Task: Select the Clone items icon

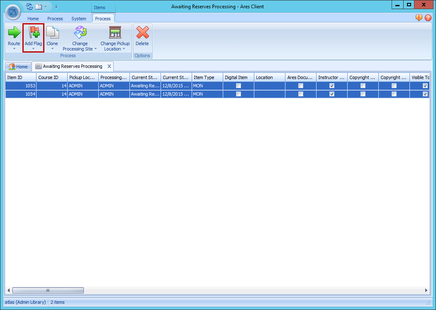Action: 52,31
